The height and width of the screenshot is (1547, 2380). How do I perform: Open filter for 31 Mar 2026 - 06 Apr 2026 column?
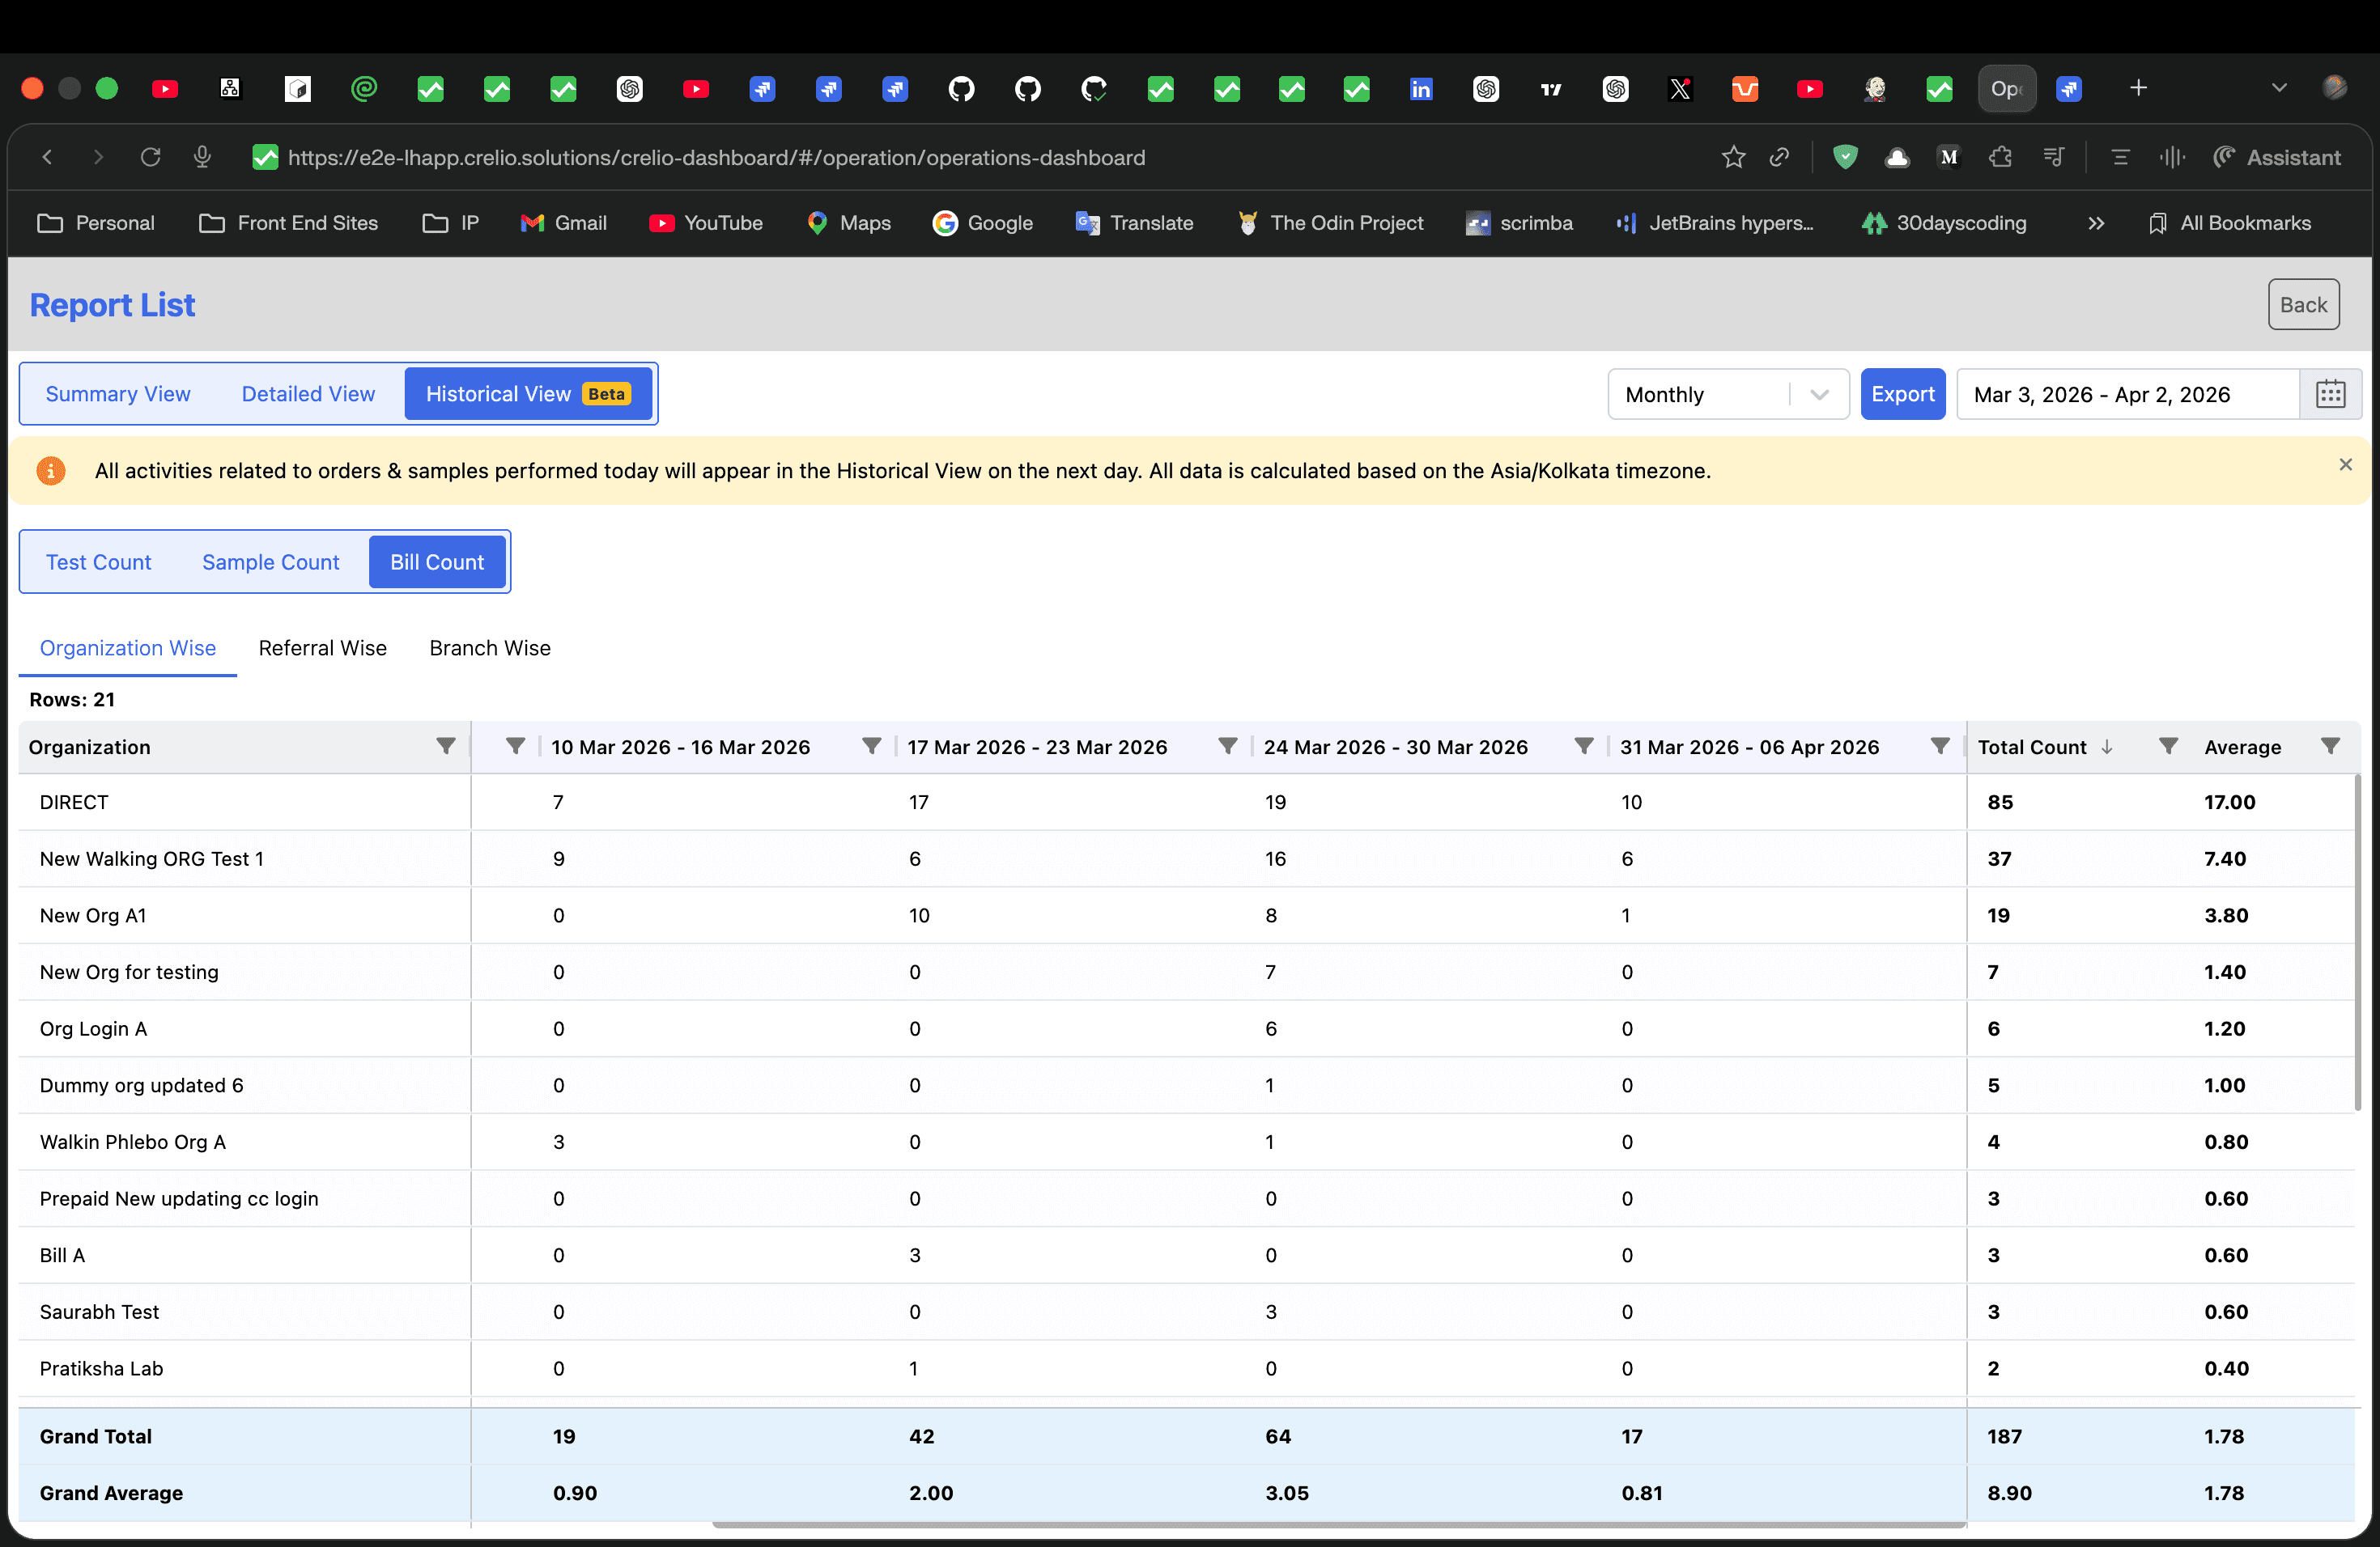click(x=1939, y=747)
